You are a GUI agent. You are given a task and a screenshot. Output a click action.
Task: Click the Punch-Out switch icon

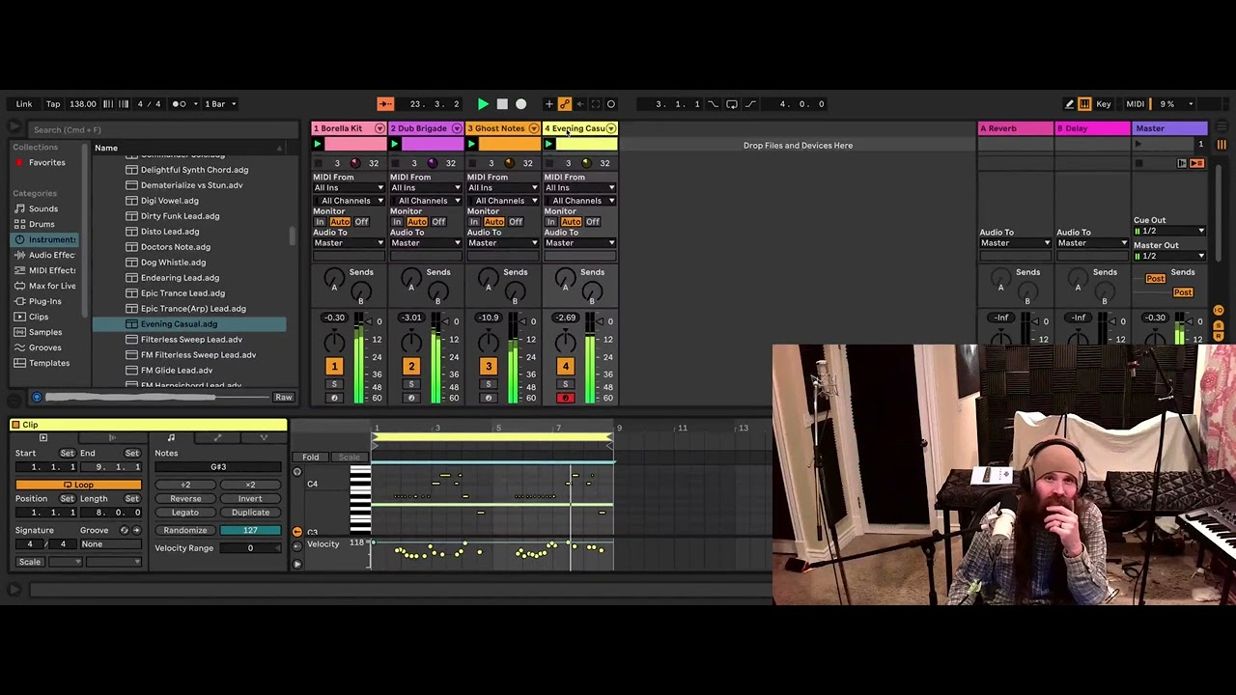750,103
